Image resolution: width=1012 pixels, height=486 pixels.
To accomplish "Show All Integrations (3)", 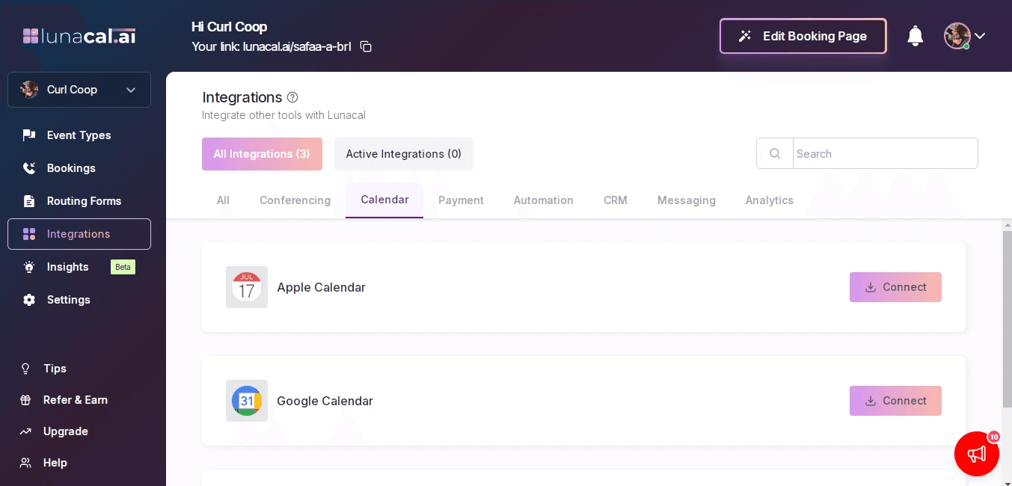I will (x=262, y=154).
